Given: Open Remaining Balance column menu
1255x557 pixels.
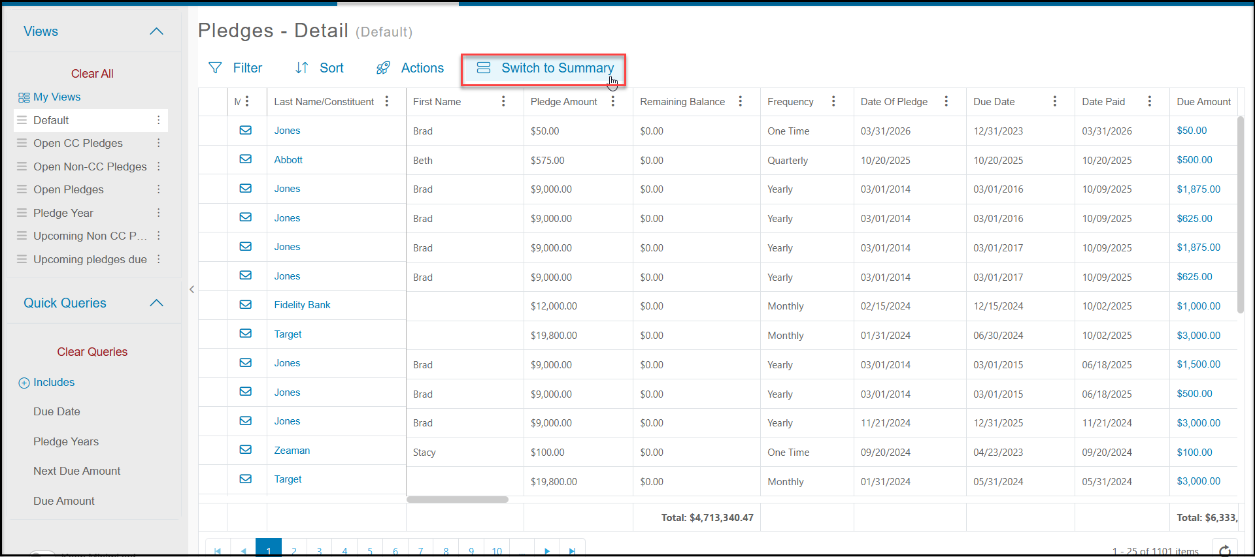Looking at the screenshot, I should (x=741, y=101).
